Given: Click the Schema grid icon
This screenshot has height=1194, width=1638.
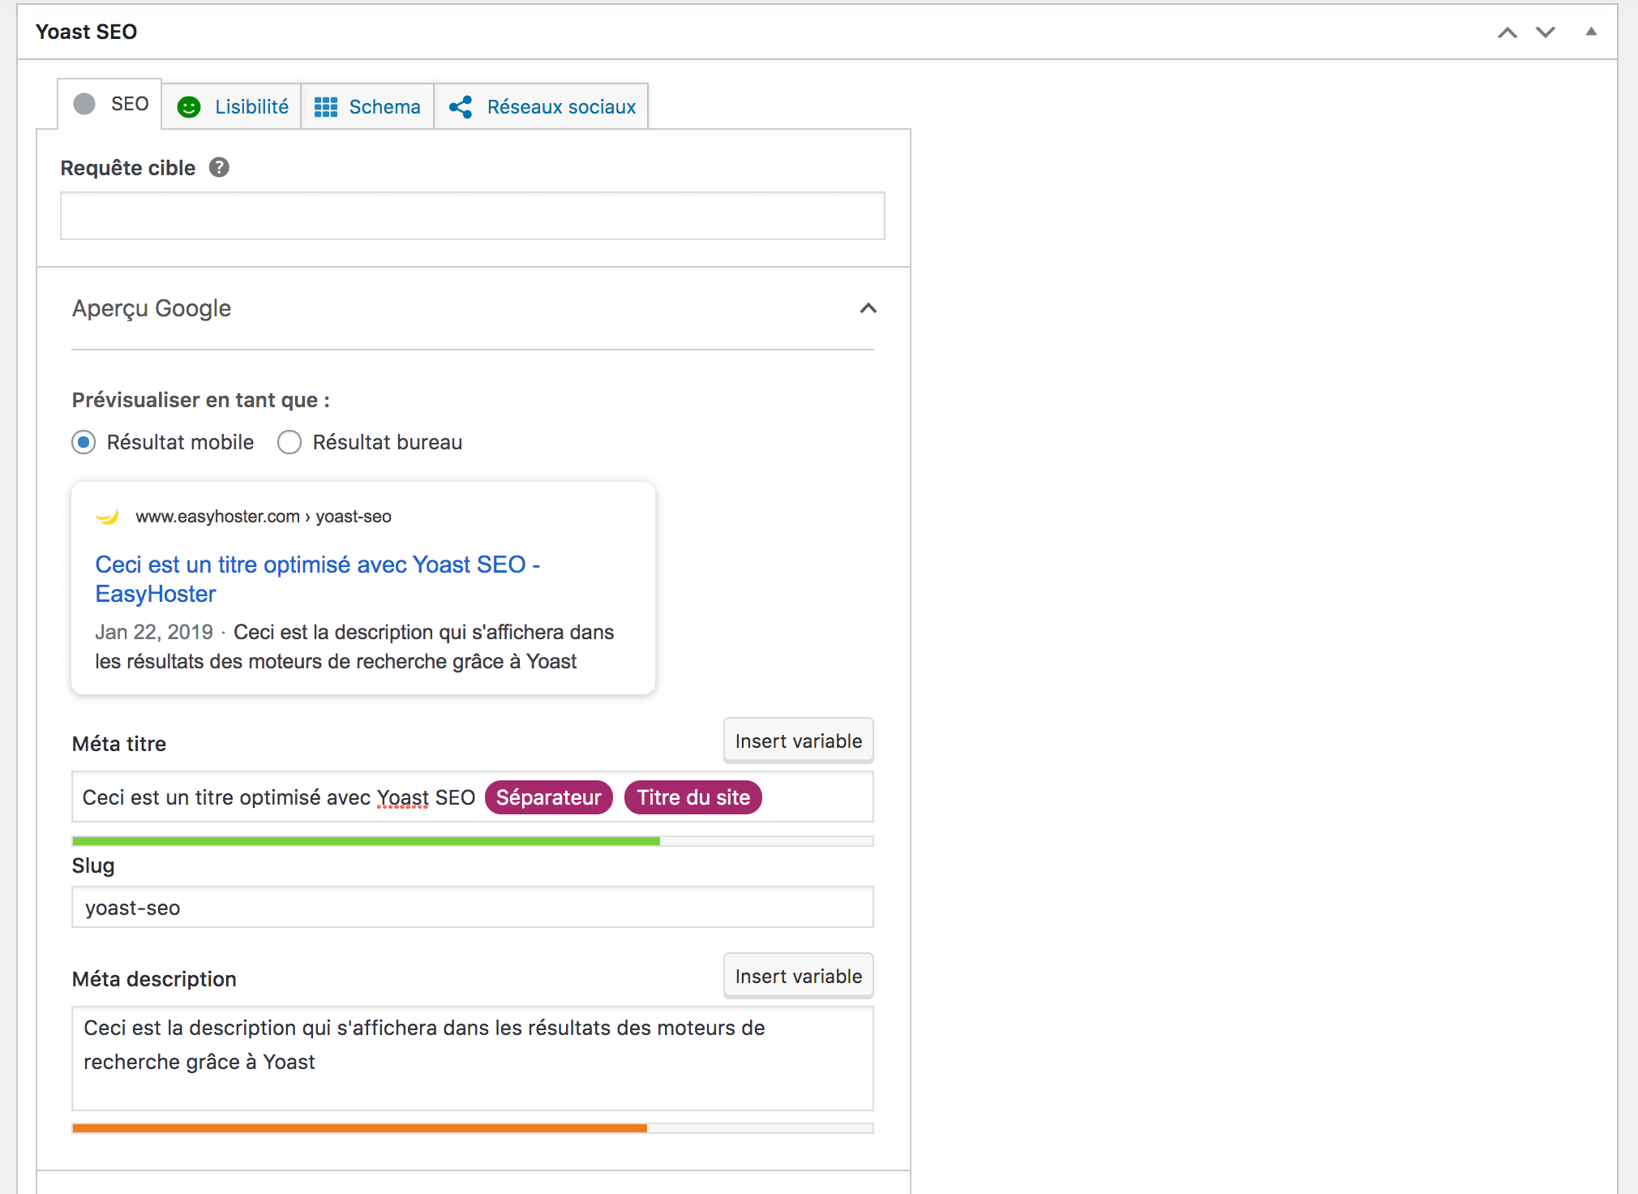Looking at the screenshot, I should (x=326, y=105).
